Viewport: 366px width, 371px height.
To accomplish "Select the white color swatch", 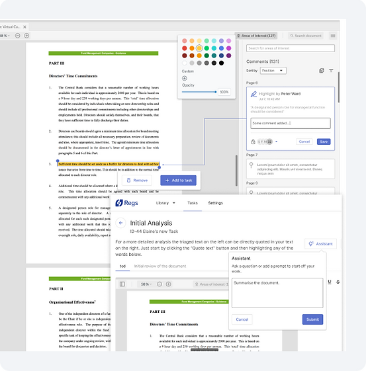I will click(185, 63).
